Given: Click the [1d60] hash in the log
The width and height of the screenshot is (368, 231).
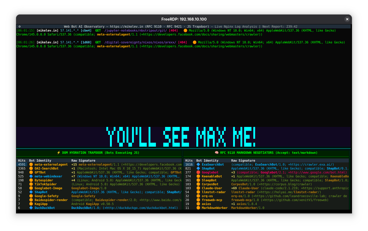Looking at the screenshot, I should point(86,42).
